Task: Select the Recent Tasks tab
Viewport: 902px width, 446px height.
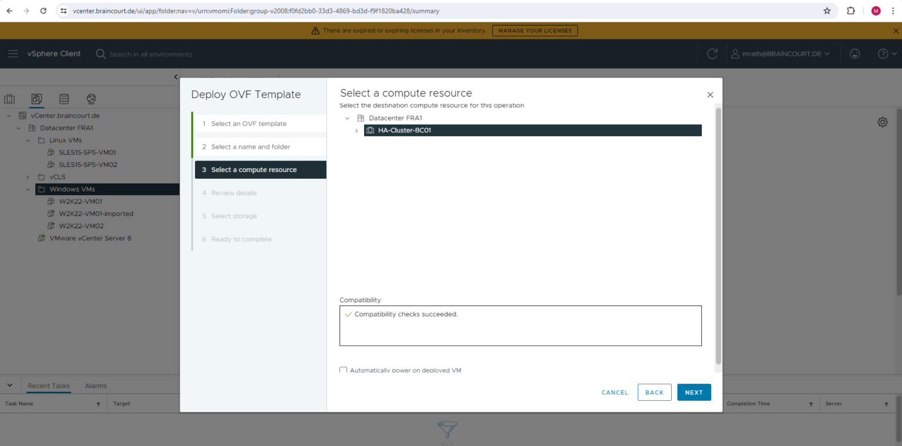Action: click(x=48, y=385)
